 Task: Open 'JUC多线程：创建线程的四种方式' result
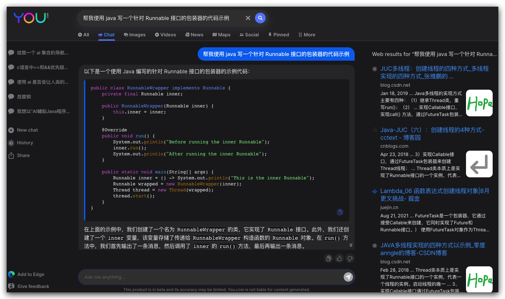434,72
